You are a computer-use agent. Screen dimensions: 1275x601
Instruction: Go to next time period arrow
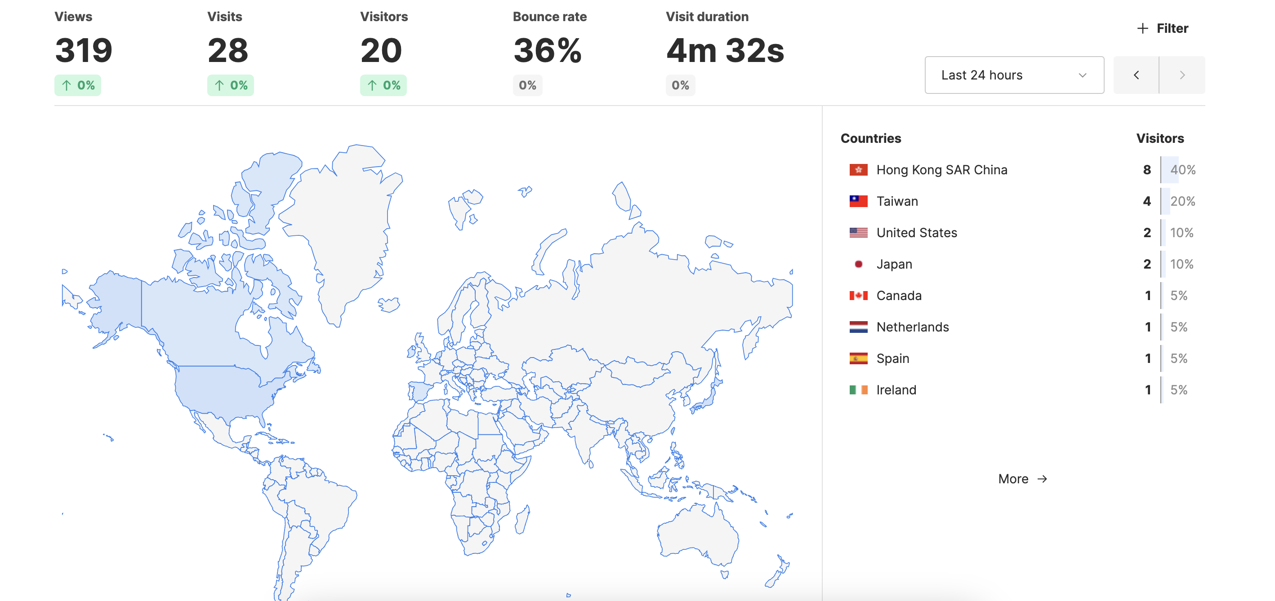pos(1182,75)
